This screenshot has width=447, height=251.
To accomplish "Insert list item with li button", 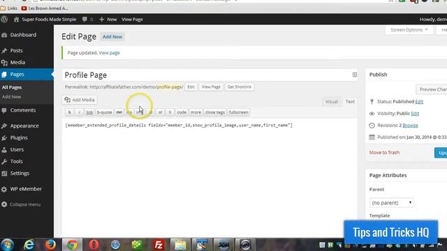I will [x=170, y=112].
